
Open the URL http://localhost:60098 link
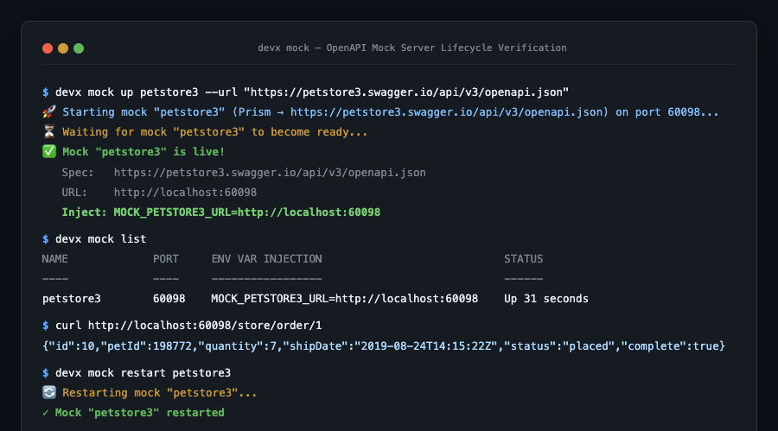point(185,193)
